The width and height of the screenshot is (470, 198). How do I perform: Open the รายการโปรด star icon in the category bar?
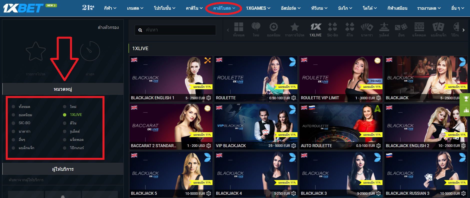tap(294, 27)
